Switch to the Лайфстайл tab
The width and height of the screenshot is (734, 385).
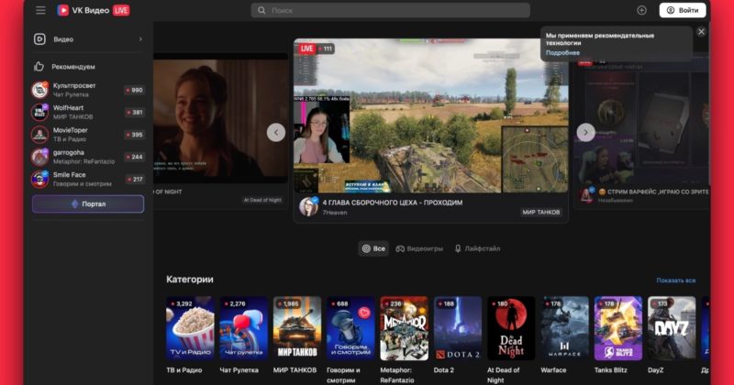pyautogui.click(x=477, y=248)
